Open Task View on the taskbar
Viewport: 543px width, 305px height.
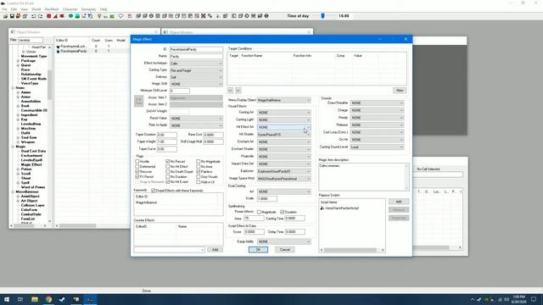(x=20, y=299)
